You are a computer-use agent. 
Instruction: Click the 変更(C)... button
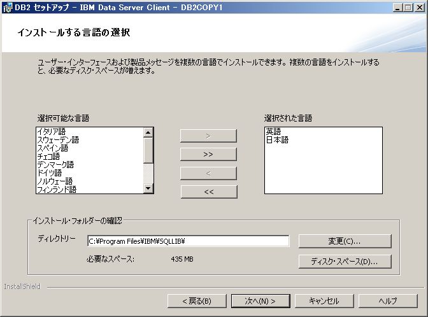tap(345, 241)
